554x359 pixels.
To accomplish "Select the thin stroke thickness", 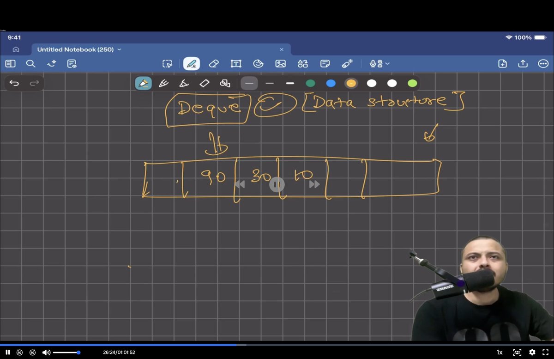I will click(x=249, y=83).
